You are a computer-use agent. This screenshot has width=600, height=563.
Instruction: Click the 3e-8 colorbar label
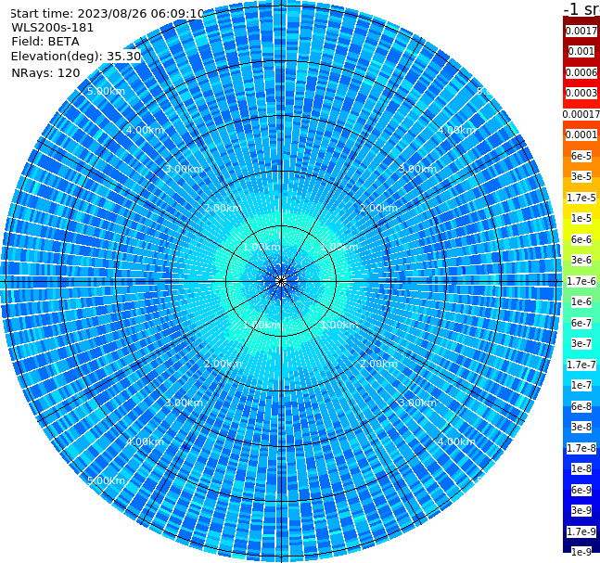581,427
